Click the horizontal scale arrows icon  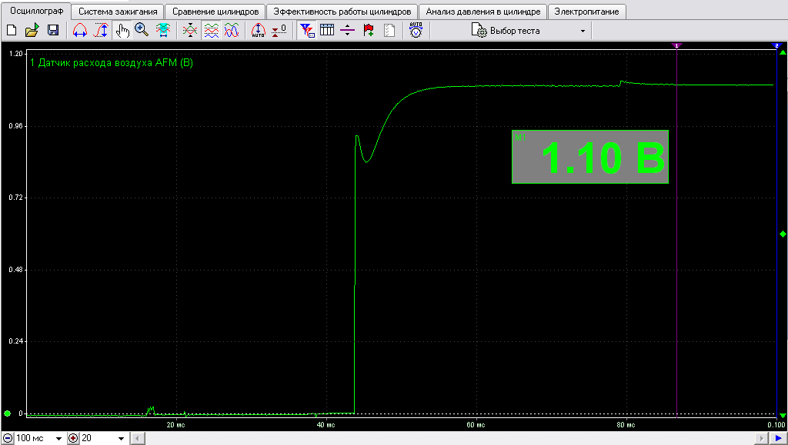pos(80,31)
